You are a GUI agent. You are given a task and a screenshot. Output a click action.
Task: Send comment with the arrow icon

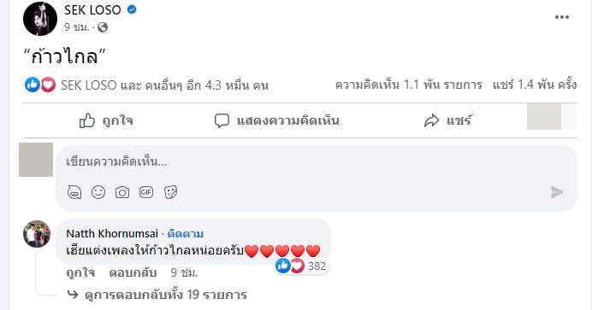557,192
